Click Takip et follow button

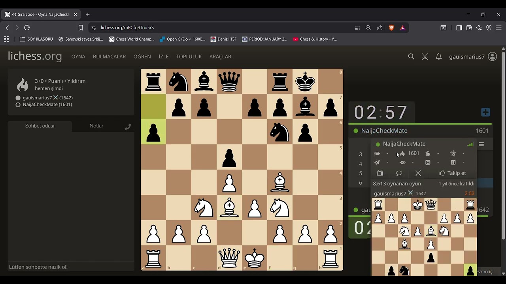pyautogui.click(x=453, y=173)
